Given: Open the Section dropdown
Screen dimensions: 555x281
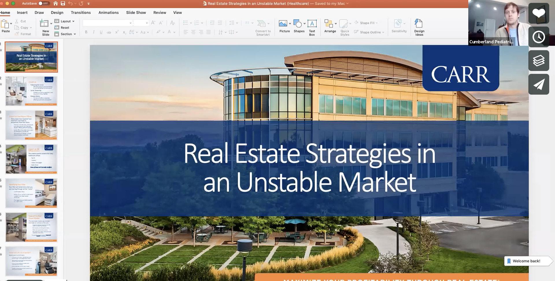Looking at the screenshot, I should (x=65, y=34).
